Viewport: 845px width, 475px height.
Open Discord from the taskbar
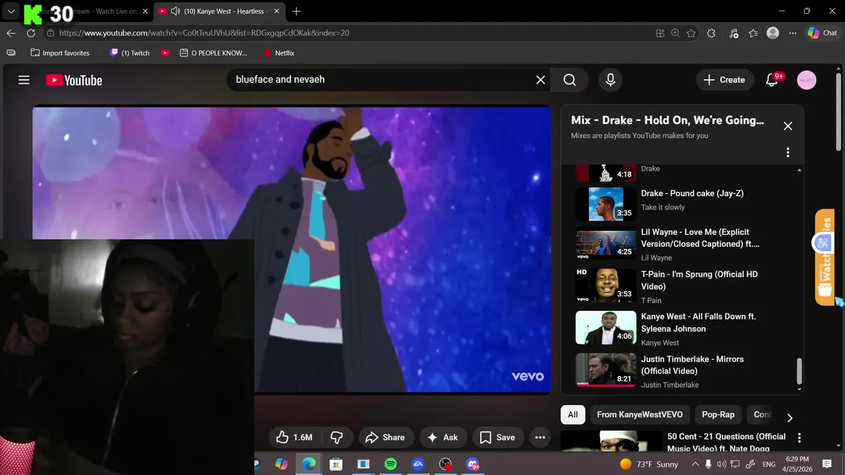[473, 464]
